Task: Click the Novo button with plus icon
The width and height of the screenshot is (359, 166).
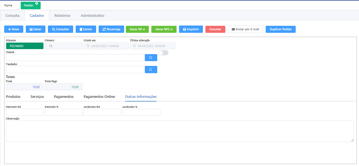Action: point(14,29)
